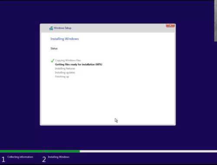Click the large number 1 stage indicator
Screen dimensions: 217x165
[3, 159]
